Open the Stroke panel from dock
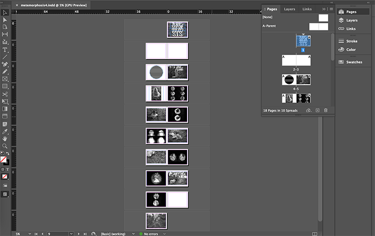Viewport: 375px width, 236px height. pos(351,41)
